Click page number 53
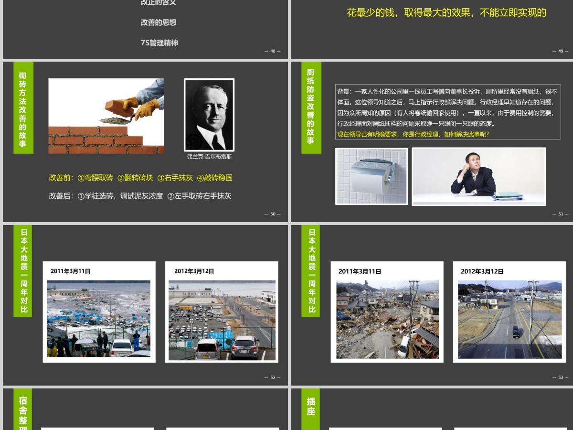This screenshot has height=430, width=573. [561, 377]
